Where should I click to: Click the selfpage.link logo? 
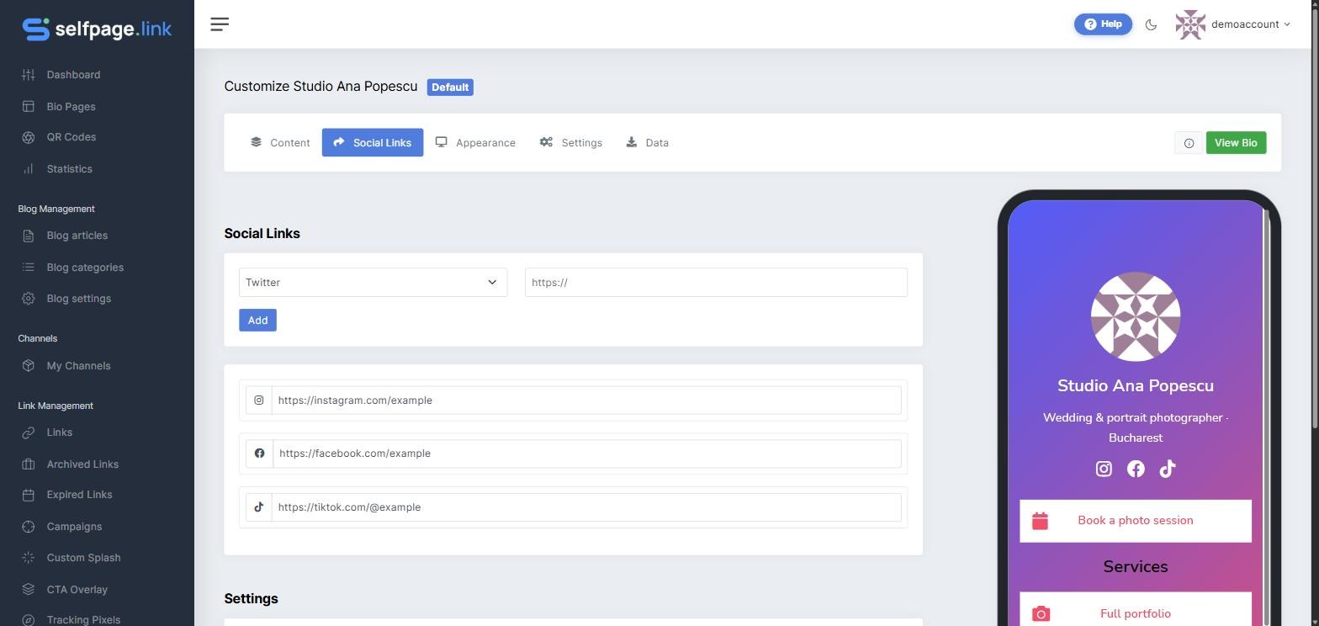(97, 29)
